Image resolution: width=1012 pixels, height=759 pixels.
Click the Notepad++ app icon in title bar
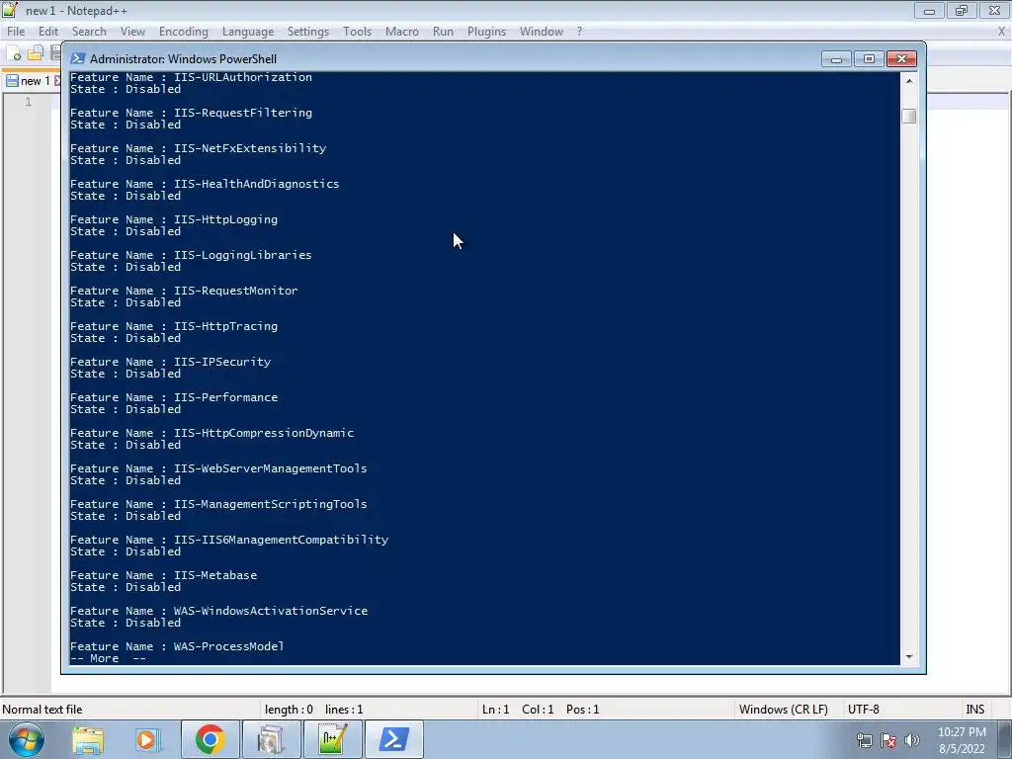pos(10,10)
